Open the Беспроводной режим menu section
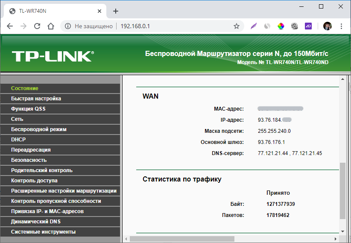The height and width of the screenshot is (243, 351). tap(39, 129)
